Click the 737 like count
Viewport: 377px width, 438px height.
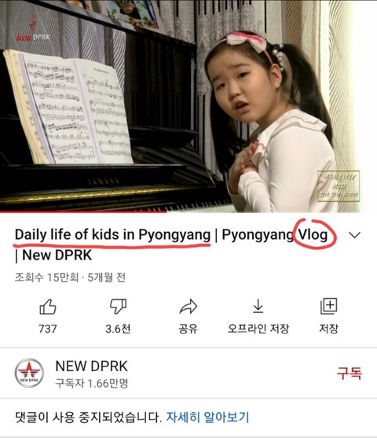tap(48, 329)
